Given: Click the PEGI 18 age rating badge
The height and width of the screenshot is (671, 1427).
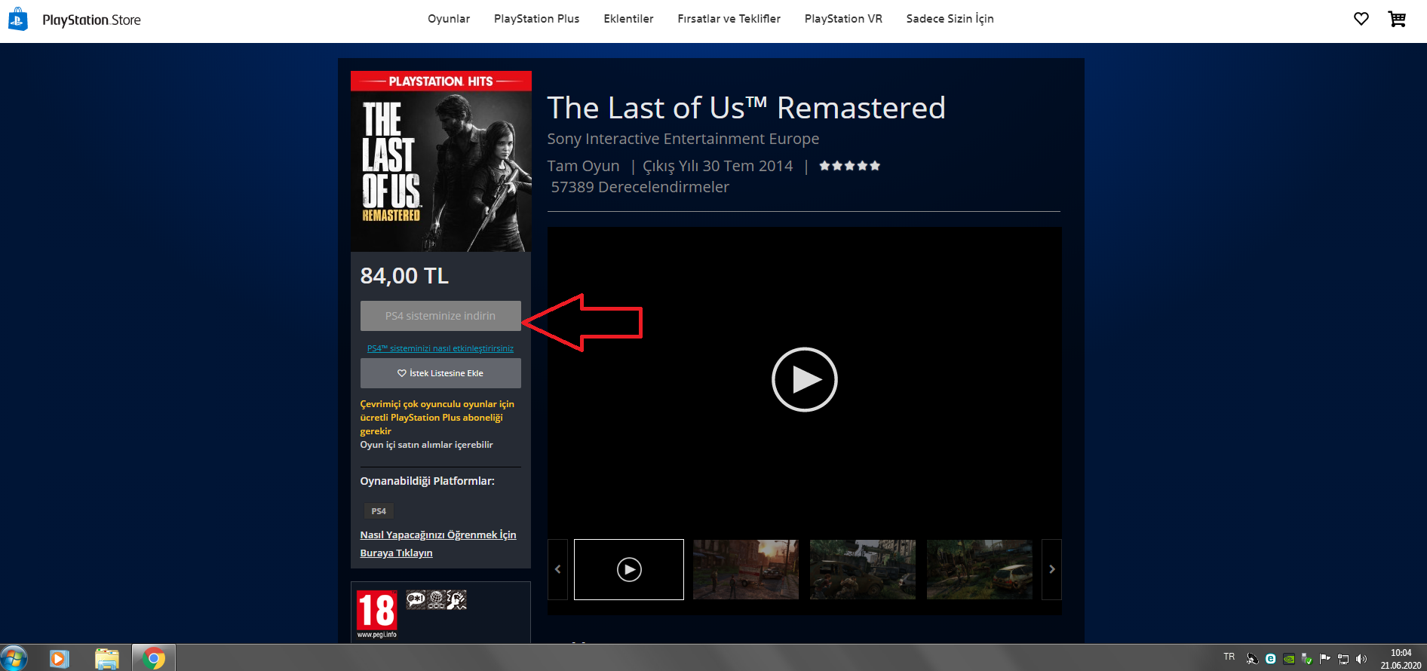Looking at the screenshot, I should [376, 614].
